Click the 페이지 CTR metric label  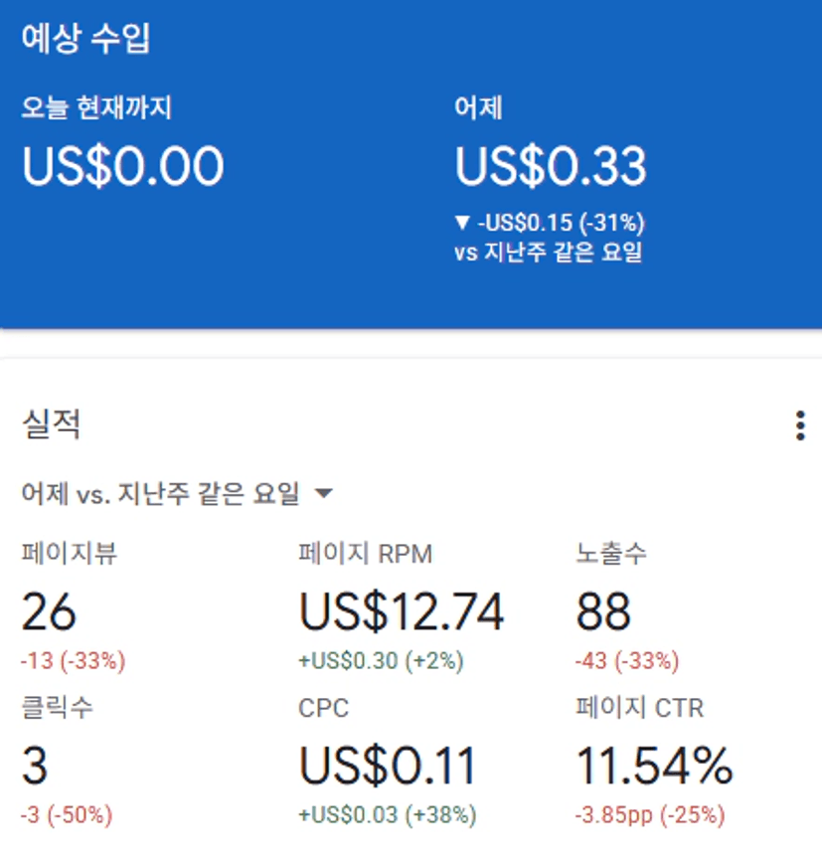(639, 708)
